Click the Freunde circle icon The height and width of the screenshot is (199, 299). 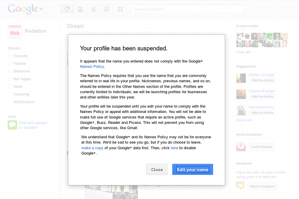coord(9,56)
